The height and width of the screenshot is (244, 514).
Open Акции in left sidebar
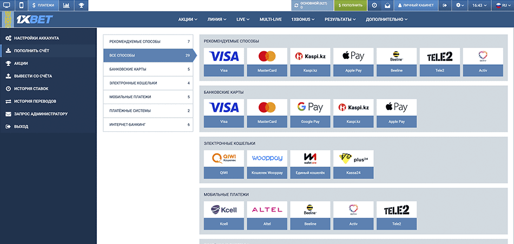[49, 64]
